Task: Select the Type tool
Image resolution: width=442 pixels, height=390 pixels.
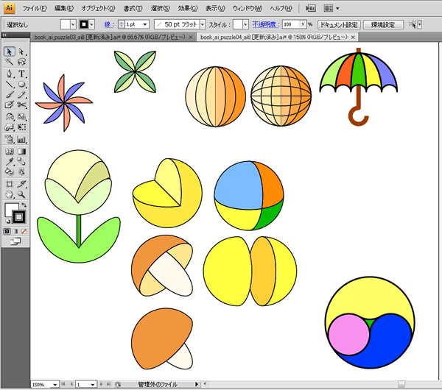Action: point(21,74)
